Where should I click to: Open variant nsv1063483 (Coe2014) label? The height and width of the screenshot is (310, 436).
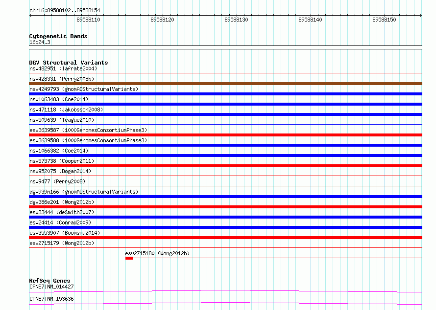[59, 99]
